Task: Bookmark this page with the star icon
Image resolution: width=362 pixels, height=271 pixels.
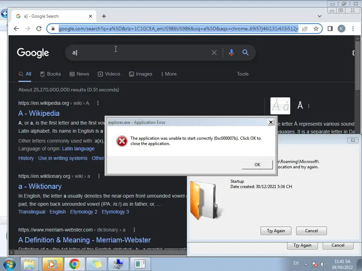Action: point(316,29)
